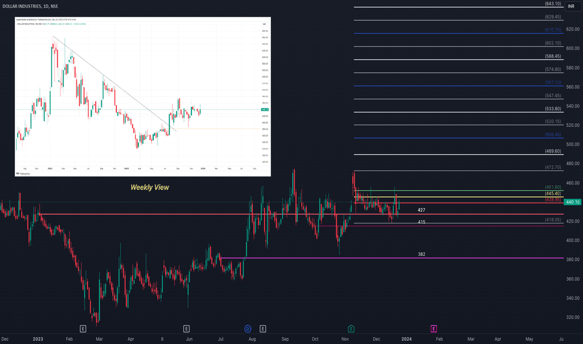The width and height of the screenshot is (583, 344).
Task: Click 360.00 on the price axis
Action: tap(572, 279)
